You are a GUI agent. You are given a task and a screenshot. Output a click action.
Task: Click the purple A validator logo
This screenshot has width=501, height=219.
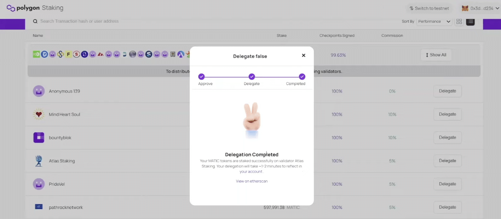point(181,54)
